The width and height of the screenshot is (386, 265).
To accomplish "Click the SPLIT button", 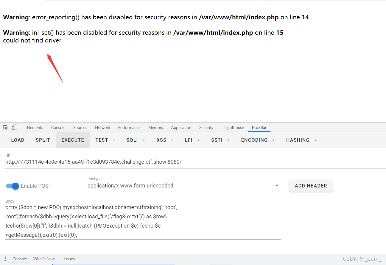I will point(43,140).
